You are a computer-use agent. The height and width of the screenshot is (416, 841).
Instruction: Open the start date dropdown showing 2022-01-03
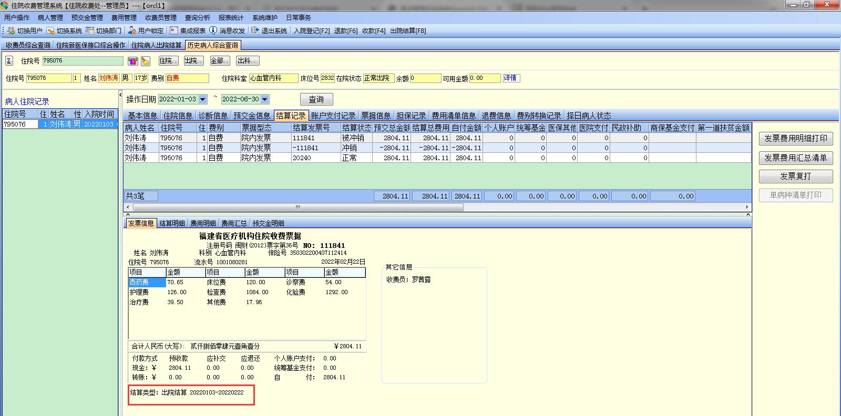pyautogui.click(x=203, y=99)
